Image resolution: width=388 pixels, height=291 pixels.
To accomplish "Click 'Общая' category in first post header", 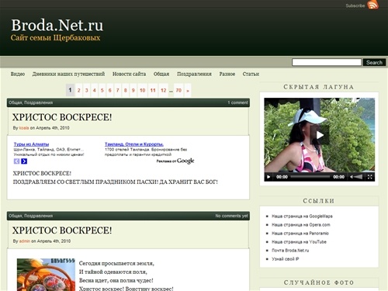I will coord(16,102).
